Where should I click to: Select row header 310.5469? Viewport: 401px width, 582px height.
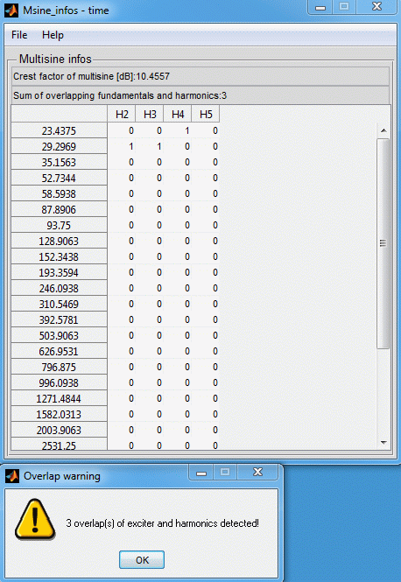59,304
